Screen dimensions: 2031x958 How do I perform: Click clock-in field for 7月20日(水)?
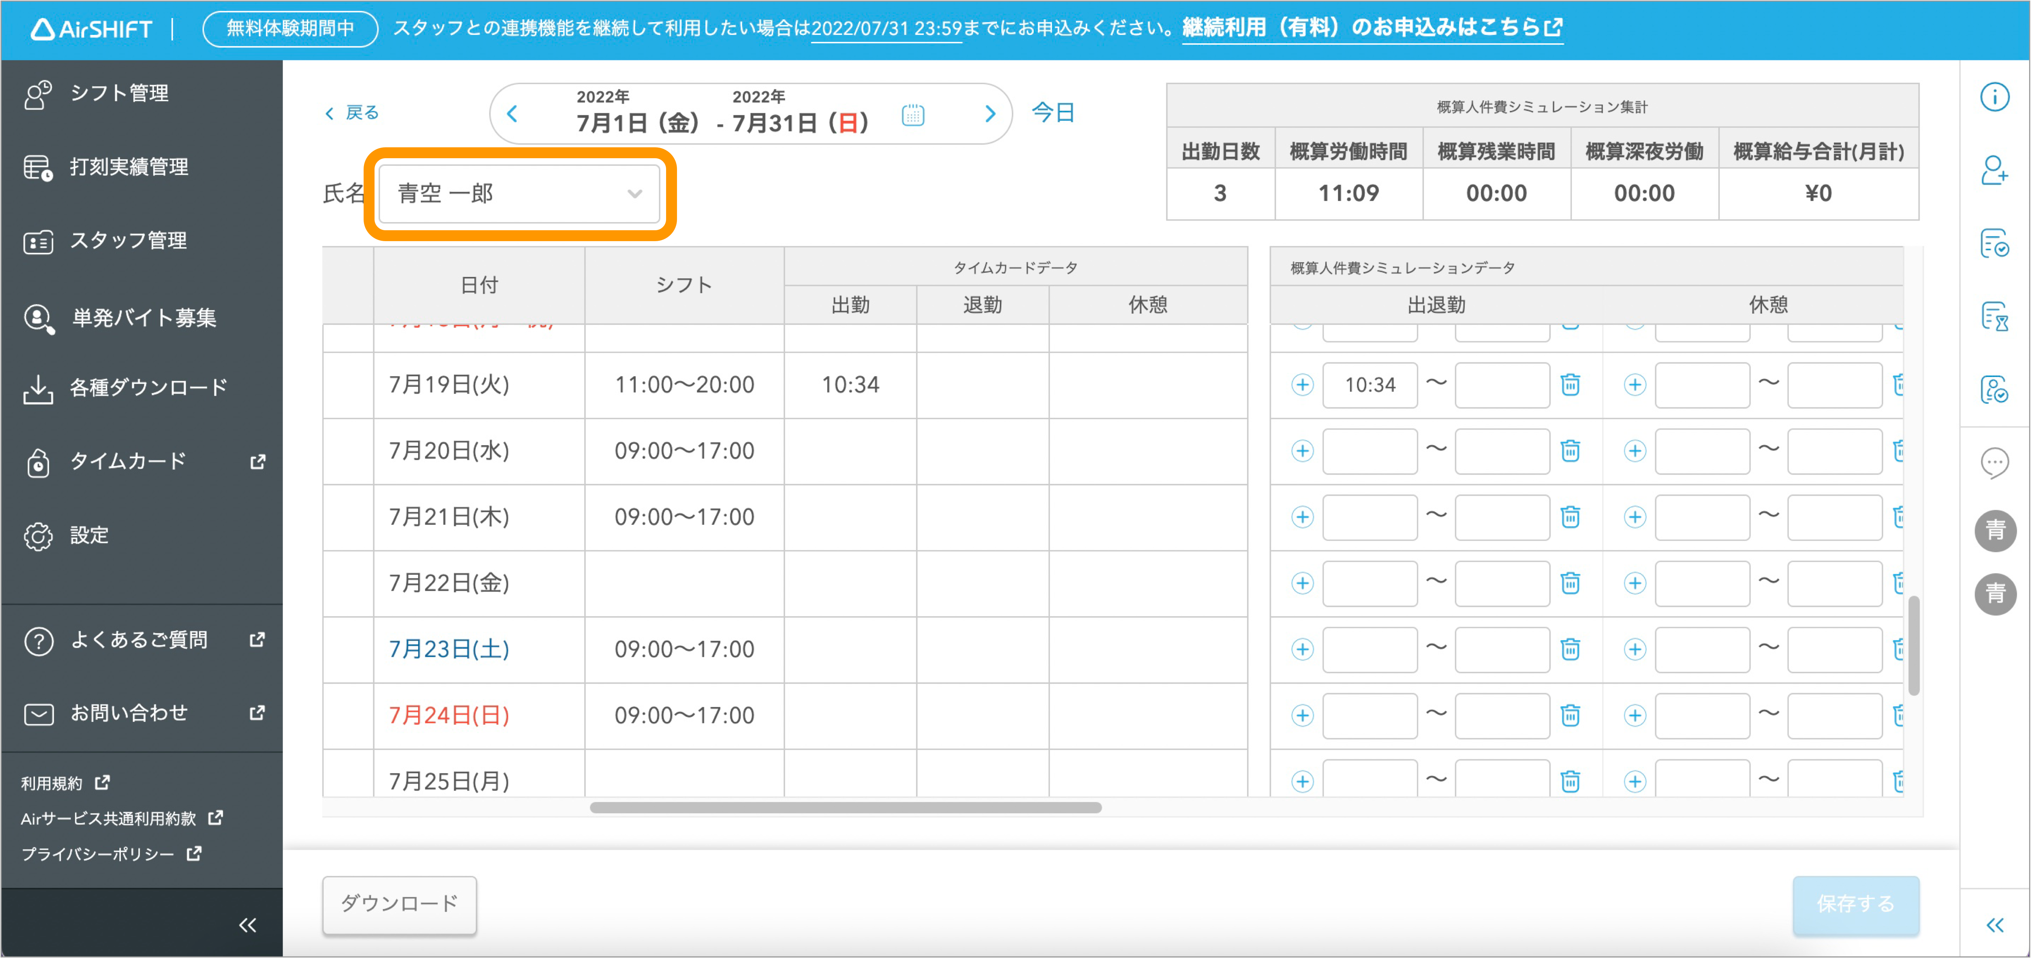pos(1370,451)
